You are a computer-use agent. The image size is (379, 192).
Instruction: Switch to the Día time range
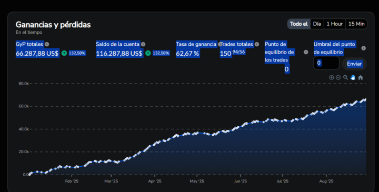click(x=317, y=24)
